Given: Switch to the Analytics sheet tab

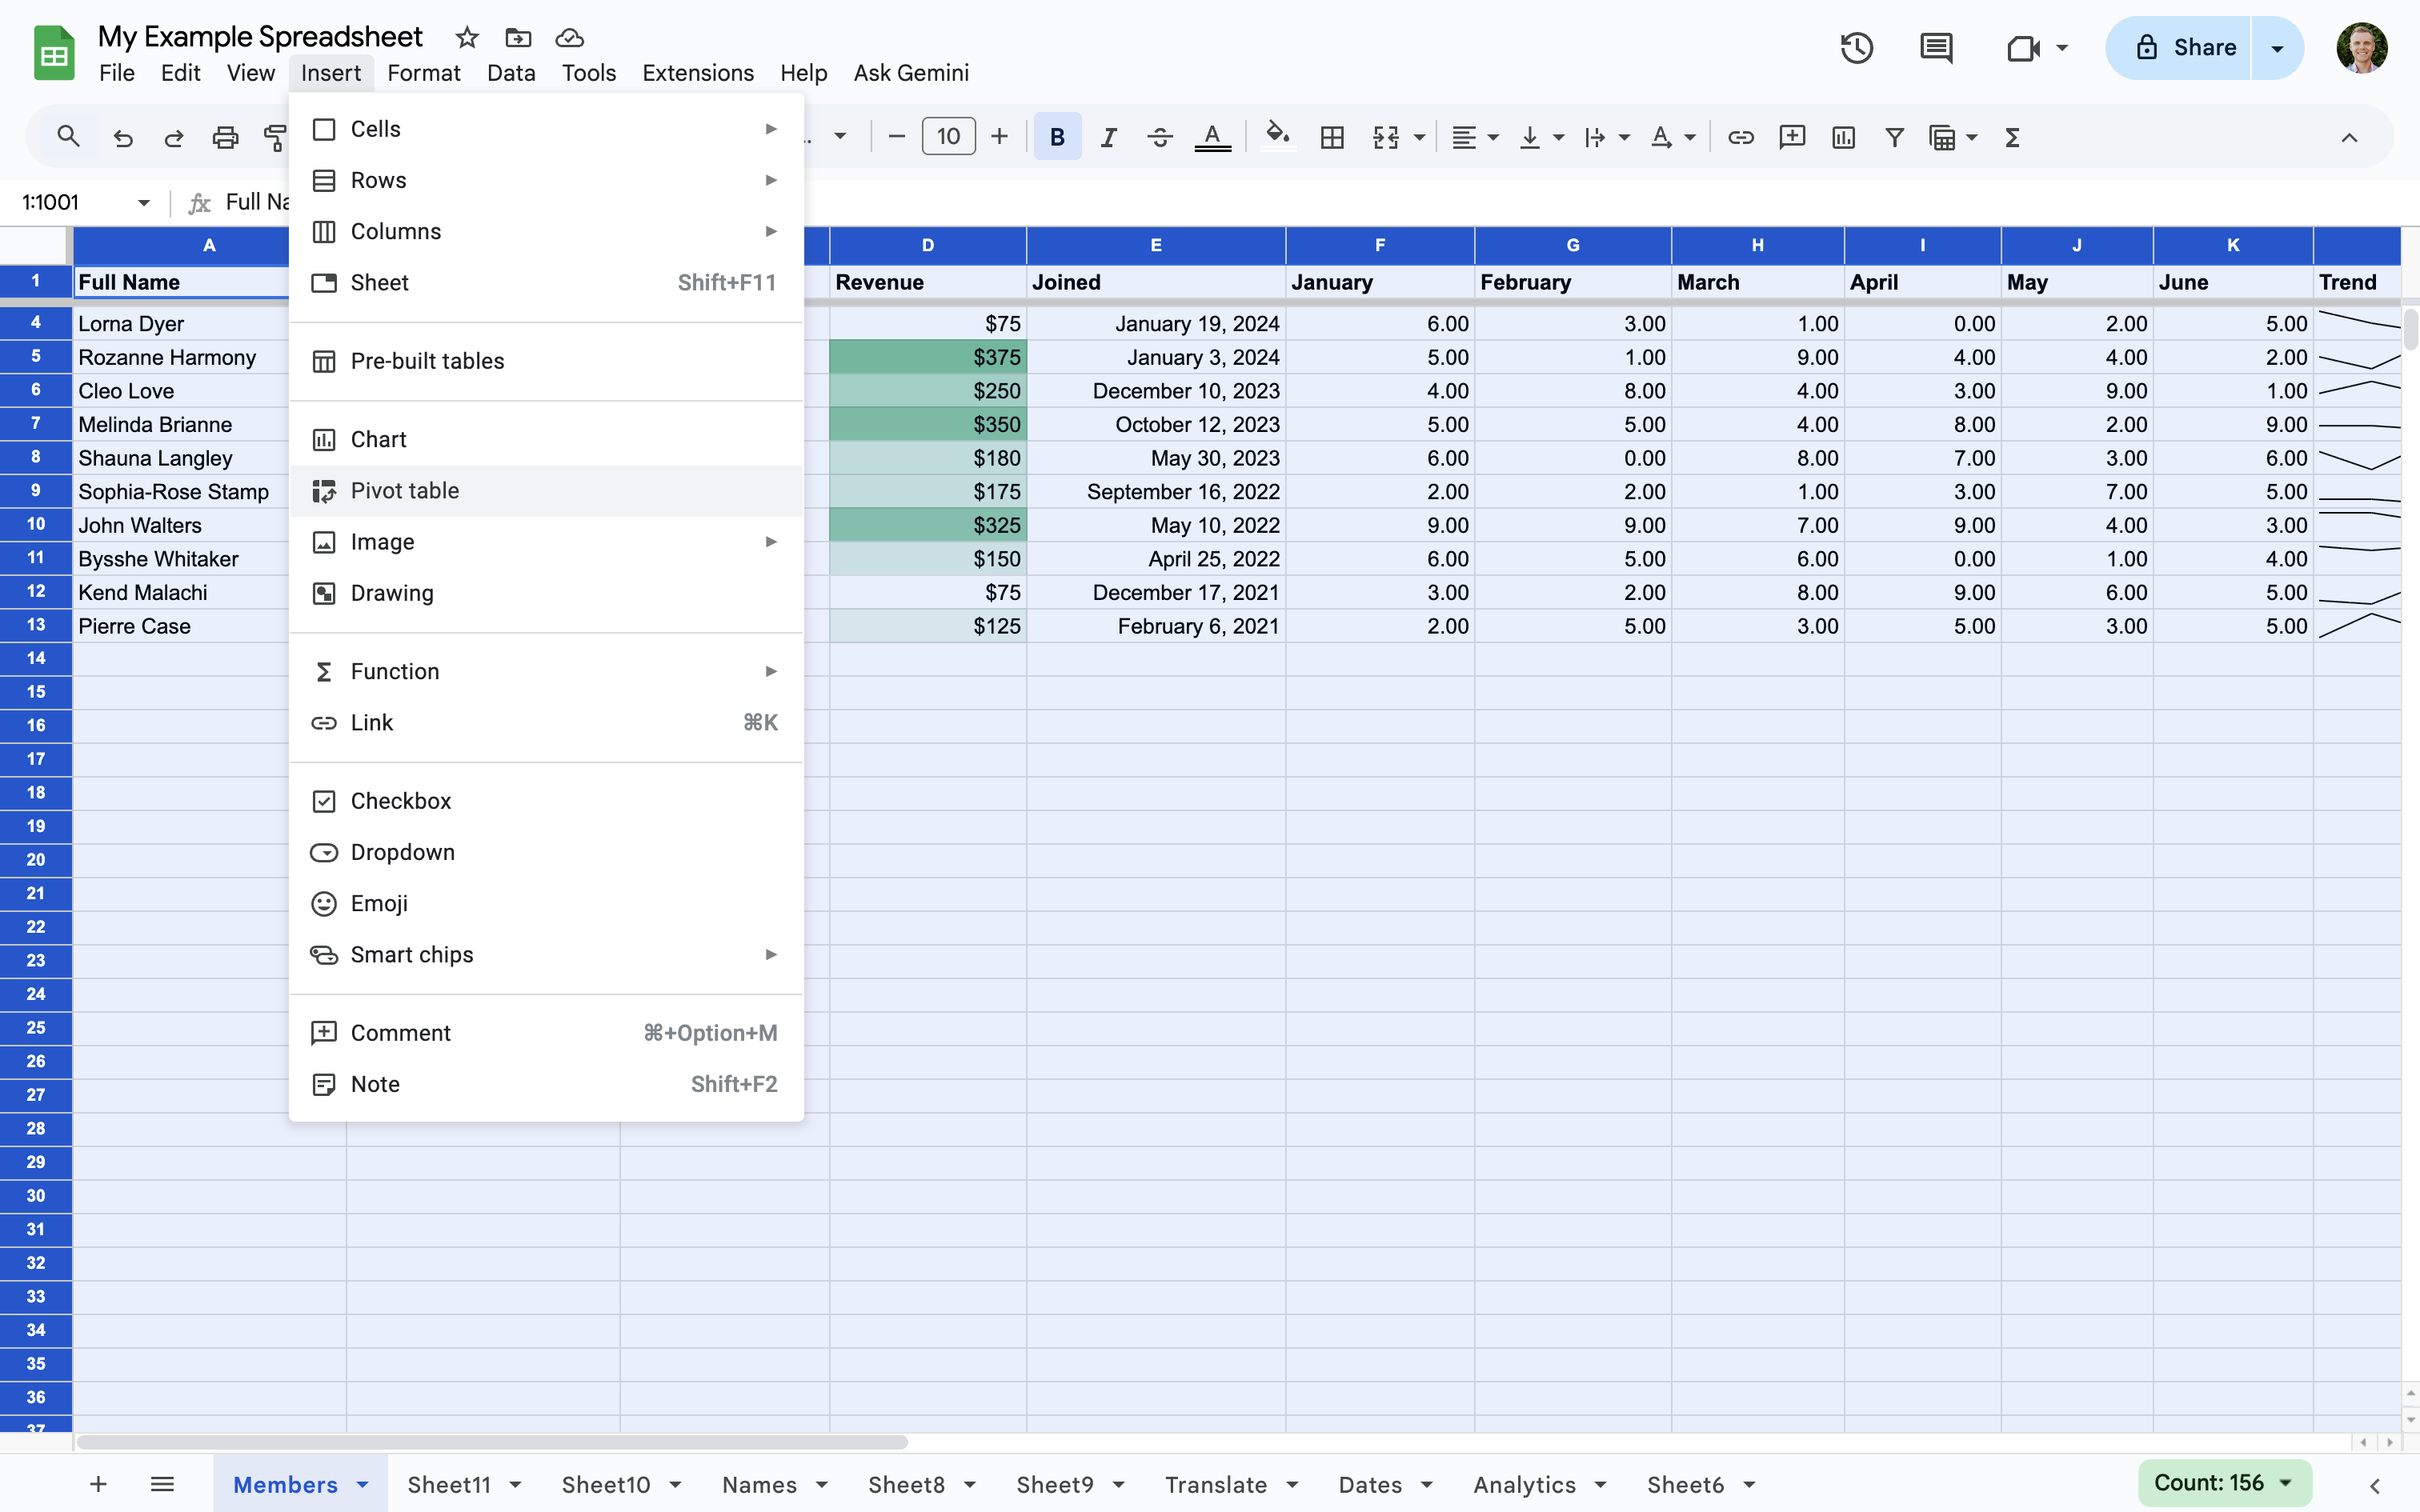Looking at the screenshot, I should pyautogui.click(x=1527, y=1485).
